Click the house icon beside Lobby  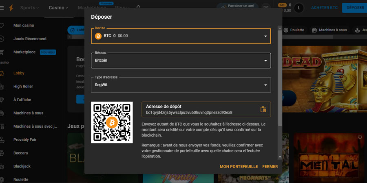pos(2,73)
